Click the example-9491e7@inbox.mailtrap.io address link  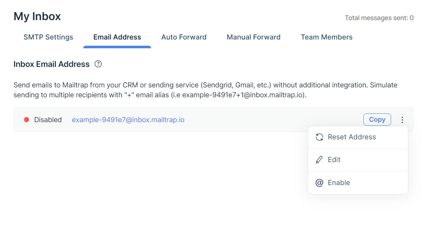pos(128,120)
